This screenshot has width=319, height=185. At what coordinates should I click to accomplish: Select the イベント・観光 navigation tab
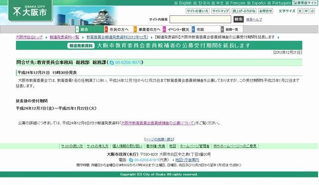click(177, 29)
